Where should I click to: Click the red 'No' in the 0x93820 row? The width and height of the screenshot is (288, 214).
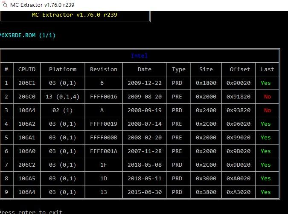tap(268, 110)
